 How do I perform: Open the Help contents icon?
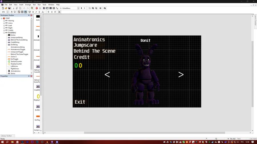(32, 8)
